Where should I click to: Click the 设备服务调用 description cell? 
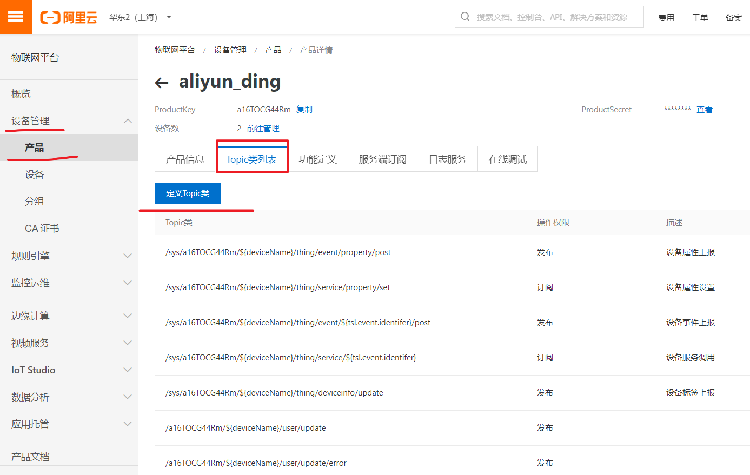[691, 358]
